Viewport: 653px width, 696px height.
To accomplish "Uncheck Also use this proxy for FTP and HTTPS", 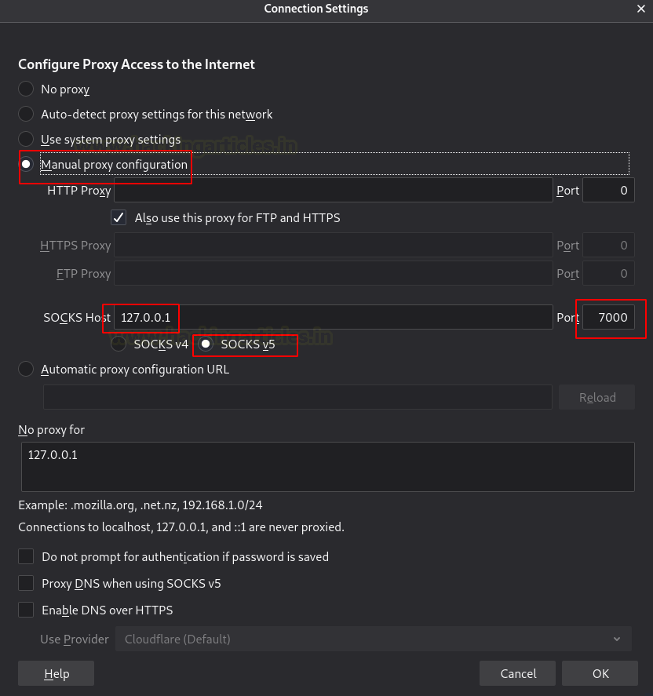I will [x=119, y=217].
